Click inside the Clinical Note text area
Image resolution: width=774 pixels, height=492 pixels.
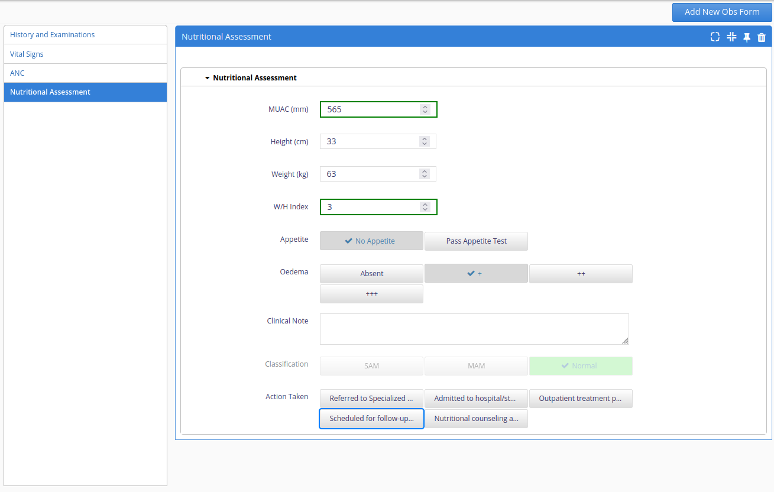pos(474,329)
